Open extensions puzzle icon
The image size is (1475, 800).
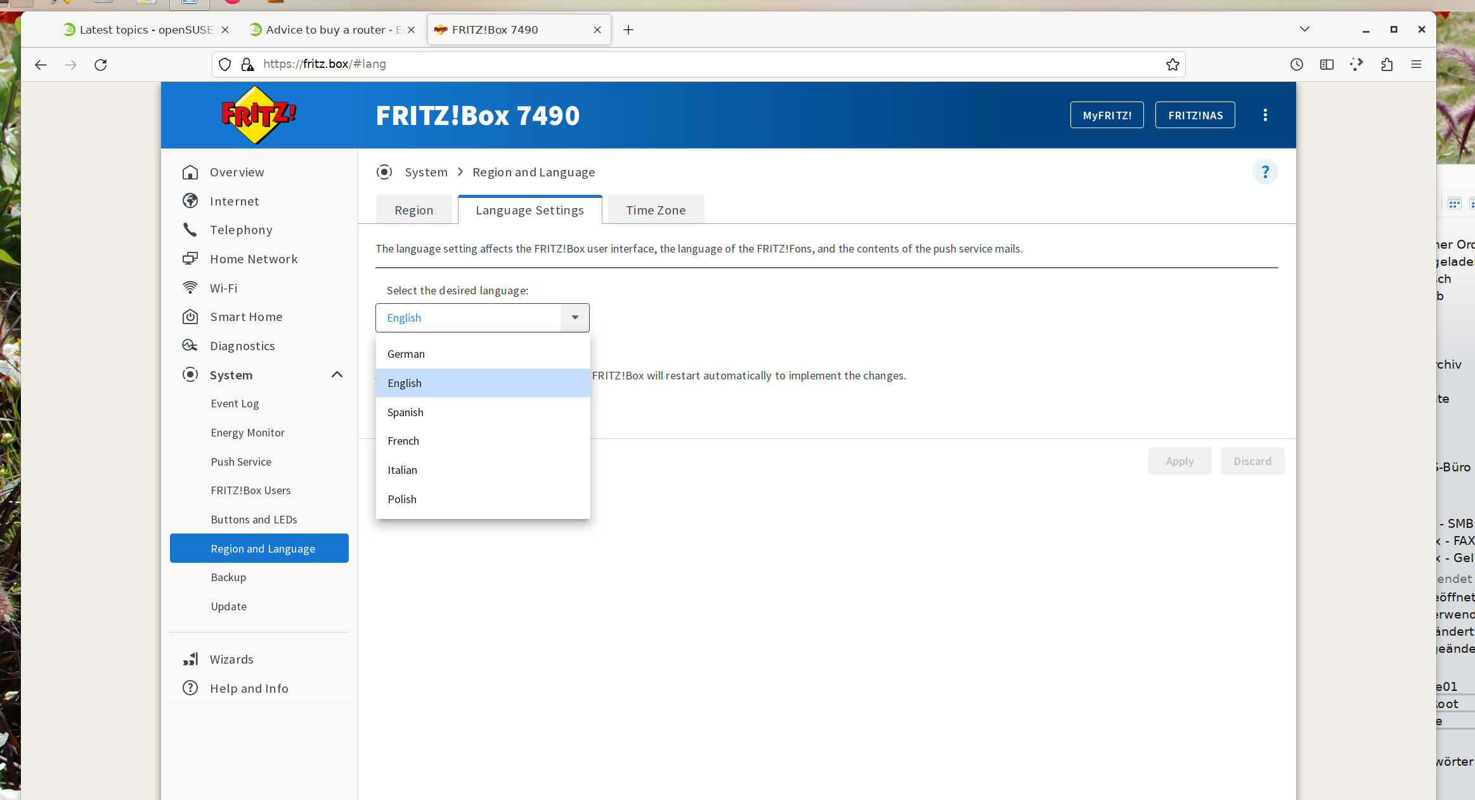pyautogui.click(x=1387, y=64)
